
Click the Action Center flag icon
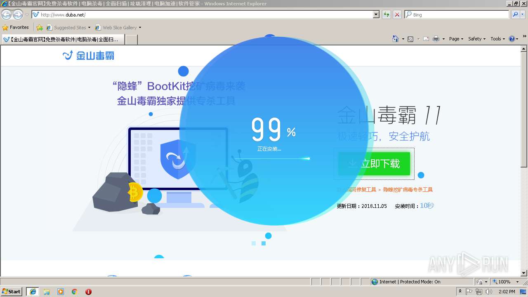(x=469, y=292)
